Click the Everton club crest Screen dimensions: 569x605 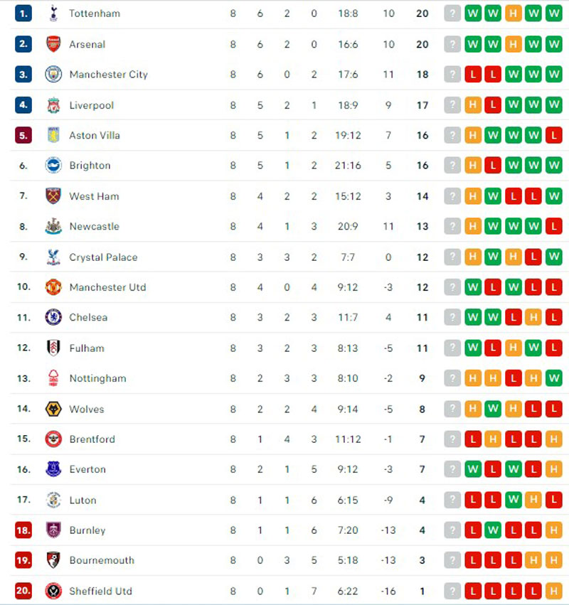[53, 469]
